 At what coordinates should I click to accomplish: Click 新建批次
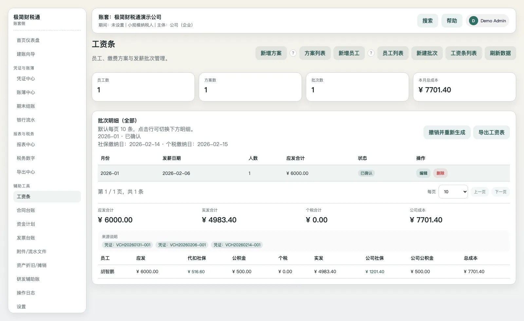[427, 53]
